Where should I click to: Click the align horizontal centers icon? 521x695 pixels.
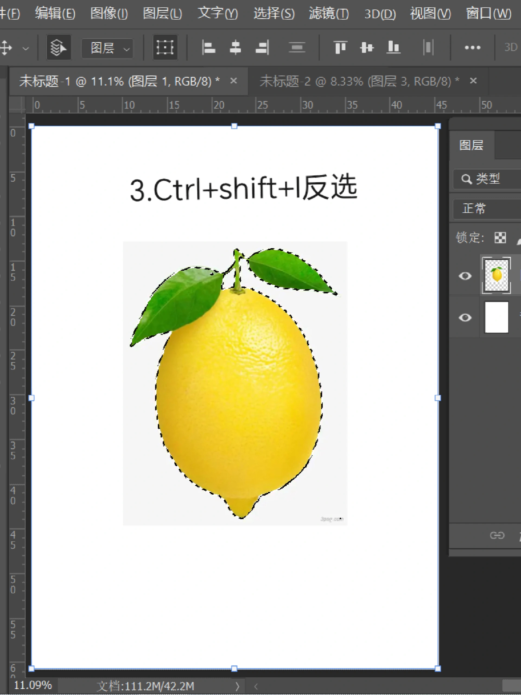235,47
